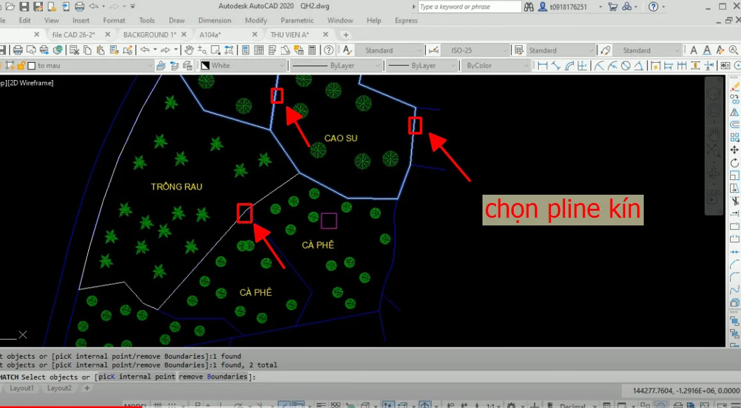741x408 pixels.
Task: Click the Zoom Window tool
Action: point(216,50)
